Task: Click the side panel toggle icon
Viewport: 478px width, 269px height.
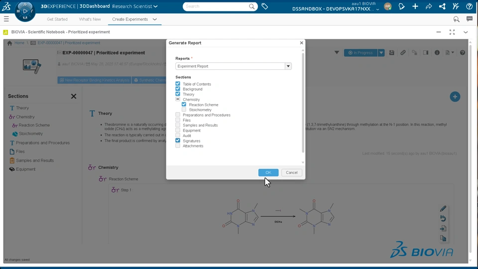Action: point(426,53)
